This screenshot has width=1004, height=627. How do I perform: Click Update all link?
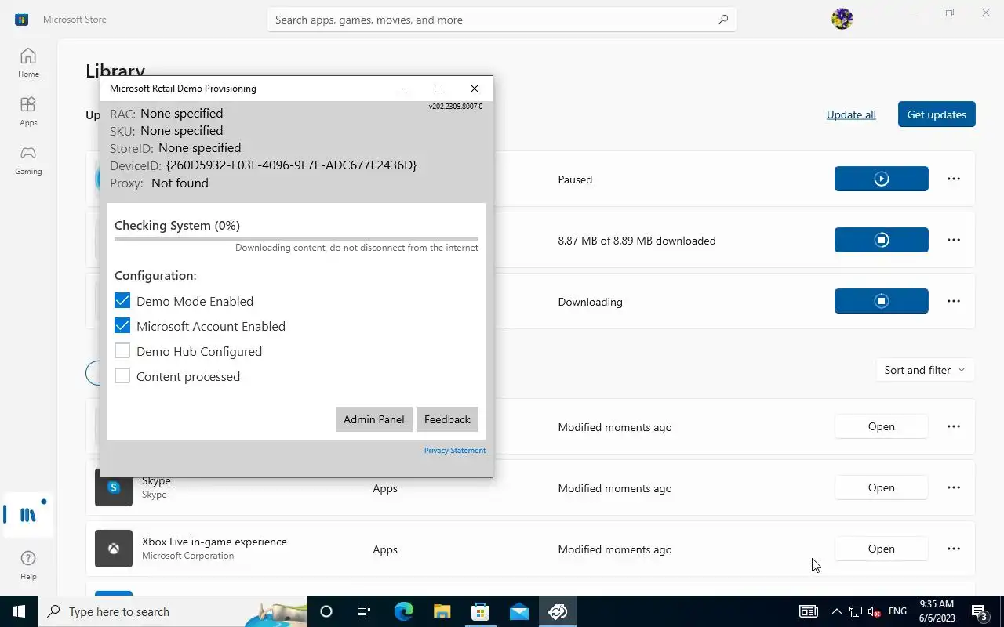851,114
